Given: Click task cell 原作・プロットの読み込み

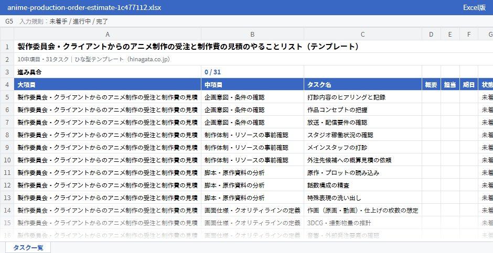Looking at the screenshot, I should pos(363,172).
